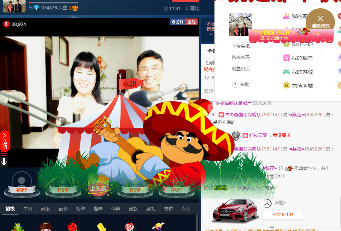
Task: Select the red rose gift icon
Action: coord(72,227)
